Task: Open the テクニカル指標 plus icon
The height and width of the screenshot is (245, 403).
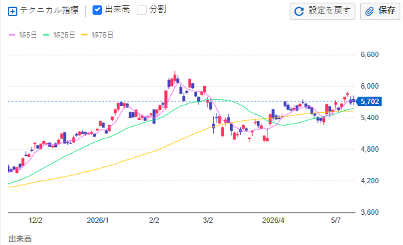Action: (x=13, y=11)
